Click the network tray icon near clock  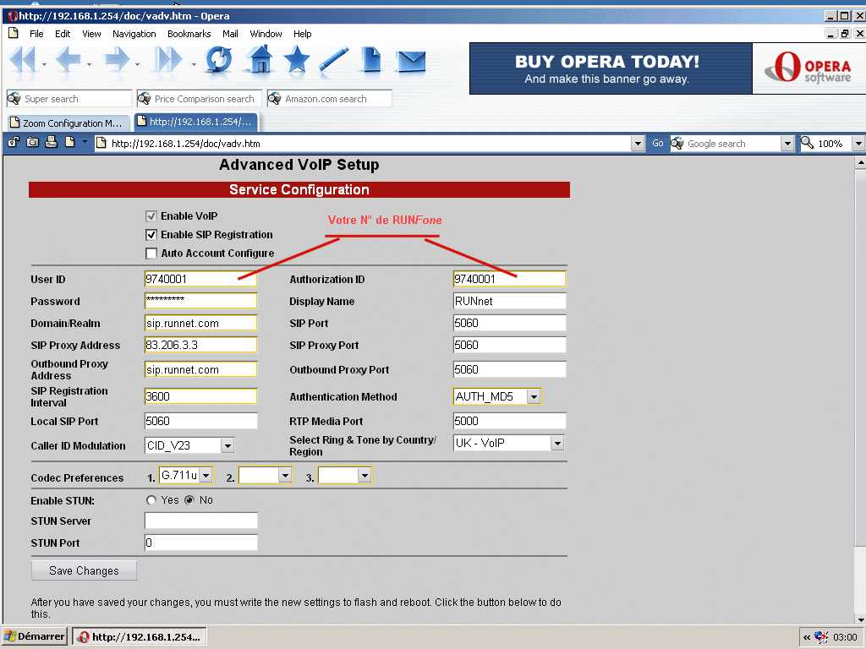pos(821,637)
